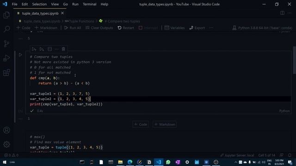Open notebook toolbar overflow ellipsis
296x166 pixels.
(211, 28)
